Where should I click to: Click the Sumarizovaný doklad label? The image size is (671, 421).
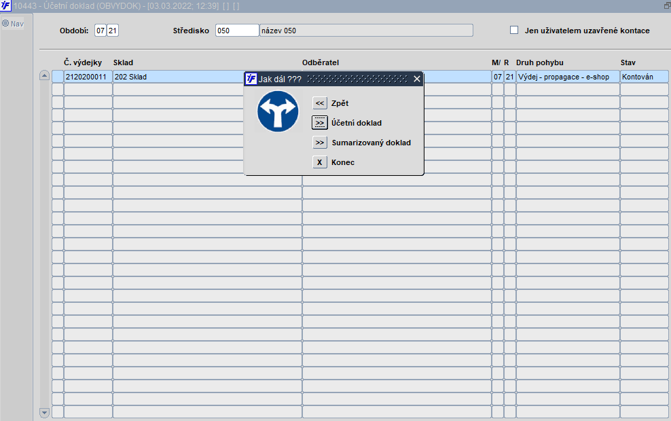(x=371, y=143)
